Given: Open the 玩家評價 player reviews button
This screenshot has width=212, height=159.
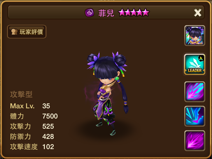Looking at the screenshot, I should (27, 32).
